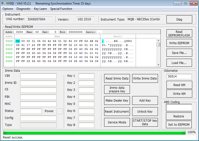The width and height of the screenshot is (199, 141).
Task: Click the Key 1 field
Action: click(x=86, y=76)
